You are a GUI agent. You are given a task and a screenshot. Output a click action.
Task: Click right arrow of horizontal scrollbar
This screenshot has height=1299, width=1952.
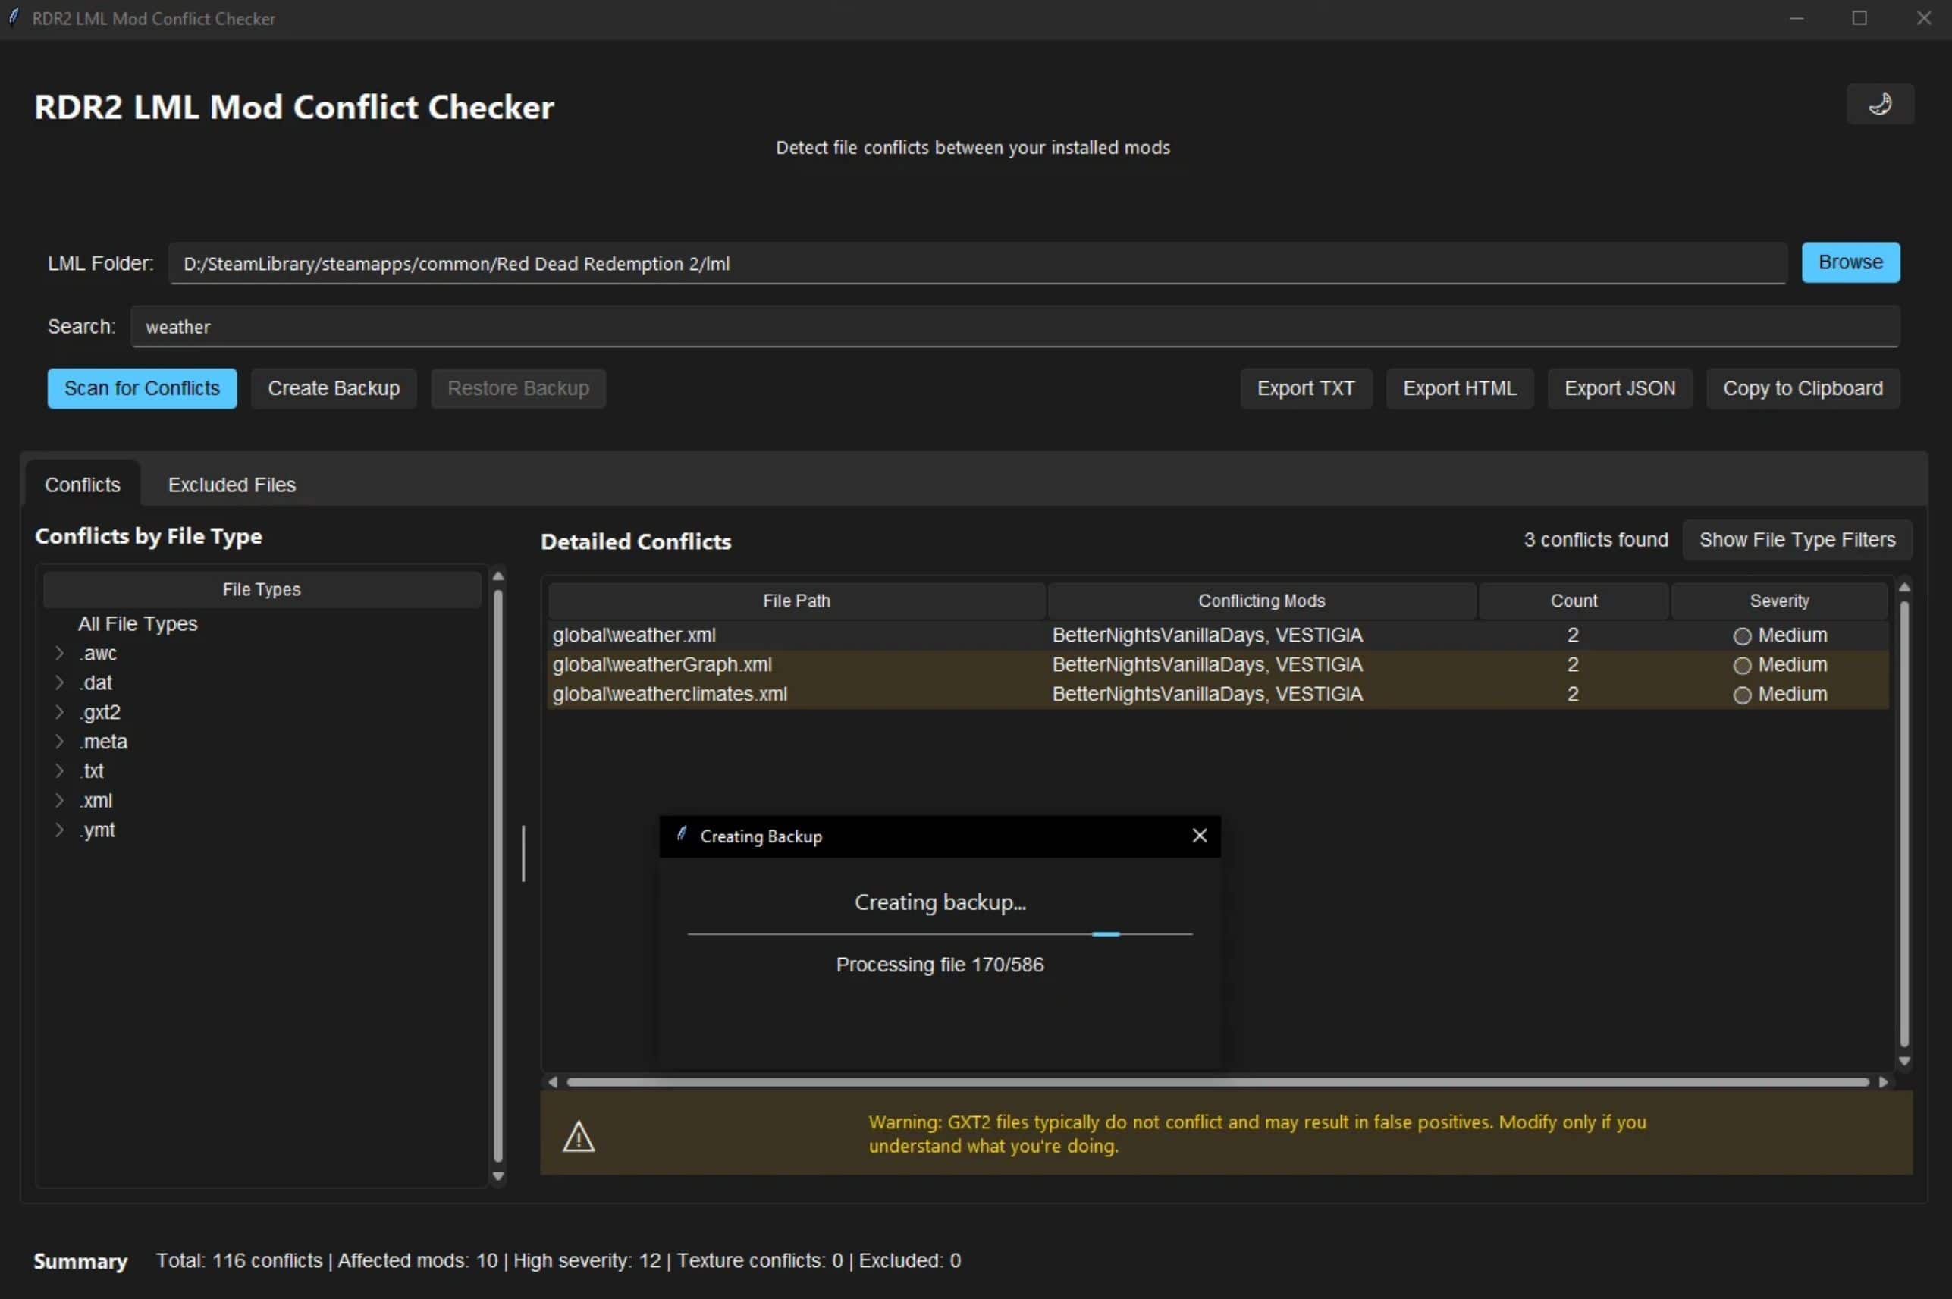coord(1883,1082)
